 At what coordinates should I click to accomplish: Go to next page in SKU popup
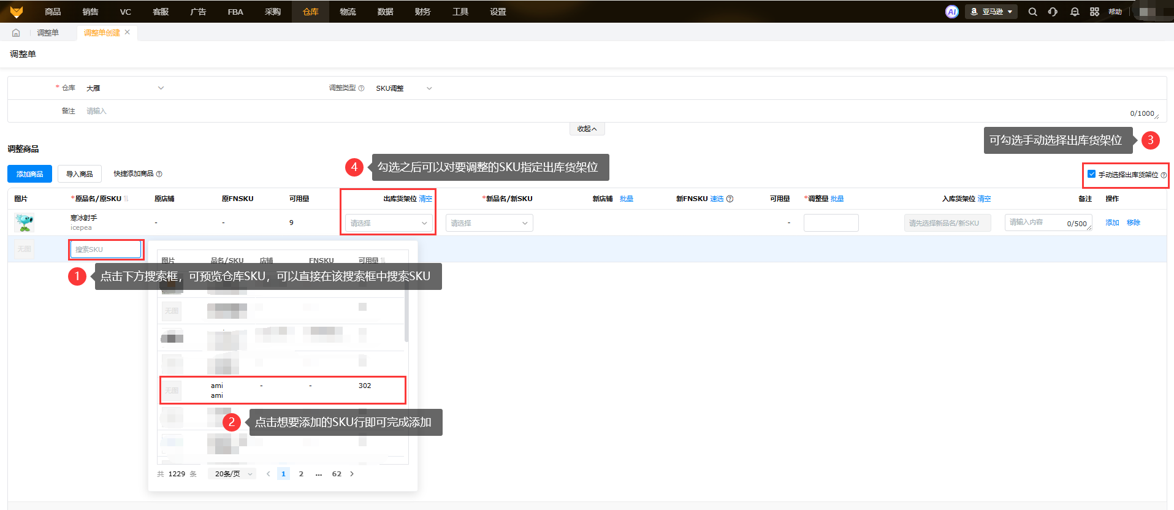tap(352, 474)
